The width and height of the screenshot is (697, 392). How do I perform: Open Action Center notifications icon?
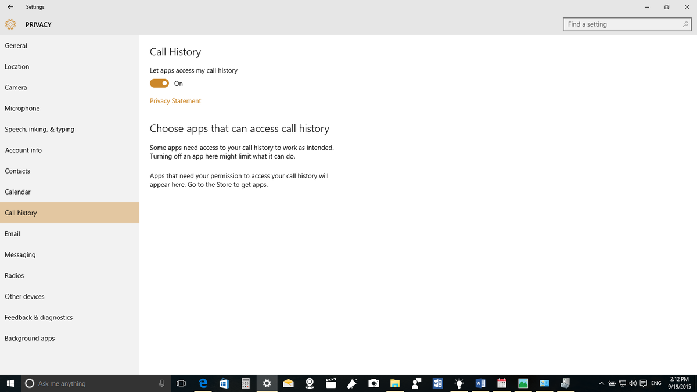[x=643, y=383]
